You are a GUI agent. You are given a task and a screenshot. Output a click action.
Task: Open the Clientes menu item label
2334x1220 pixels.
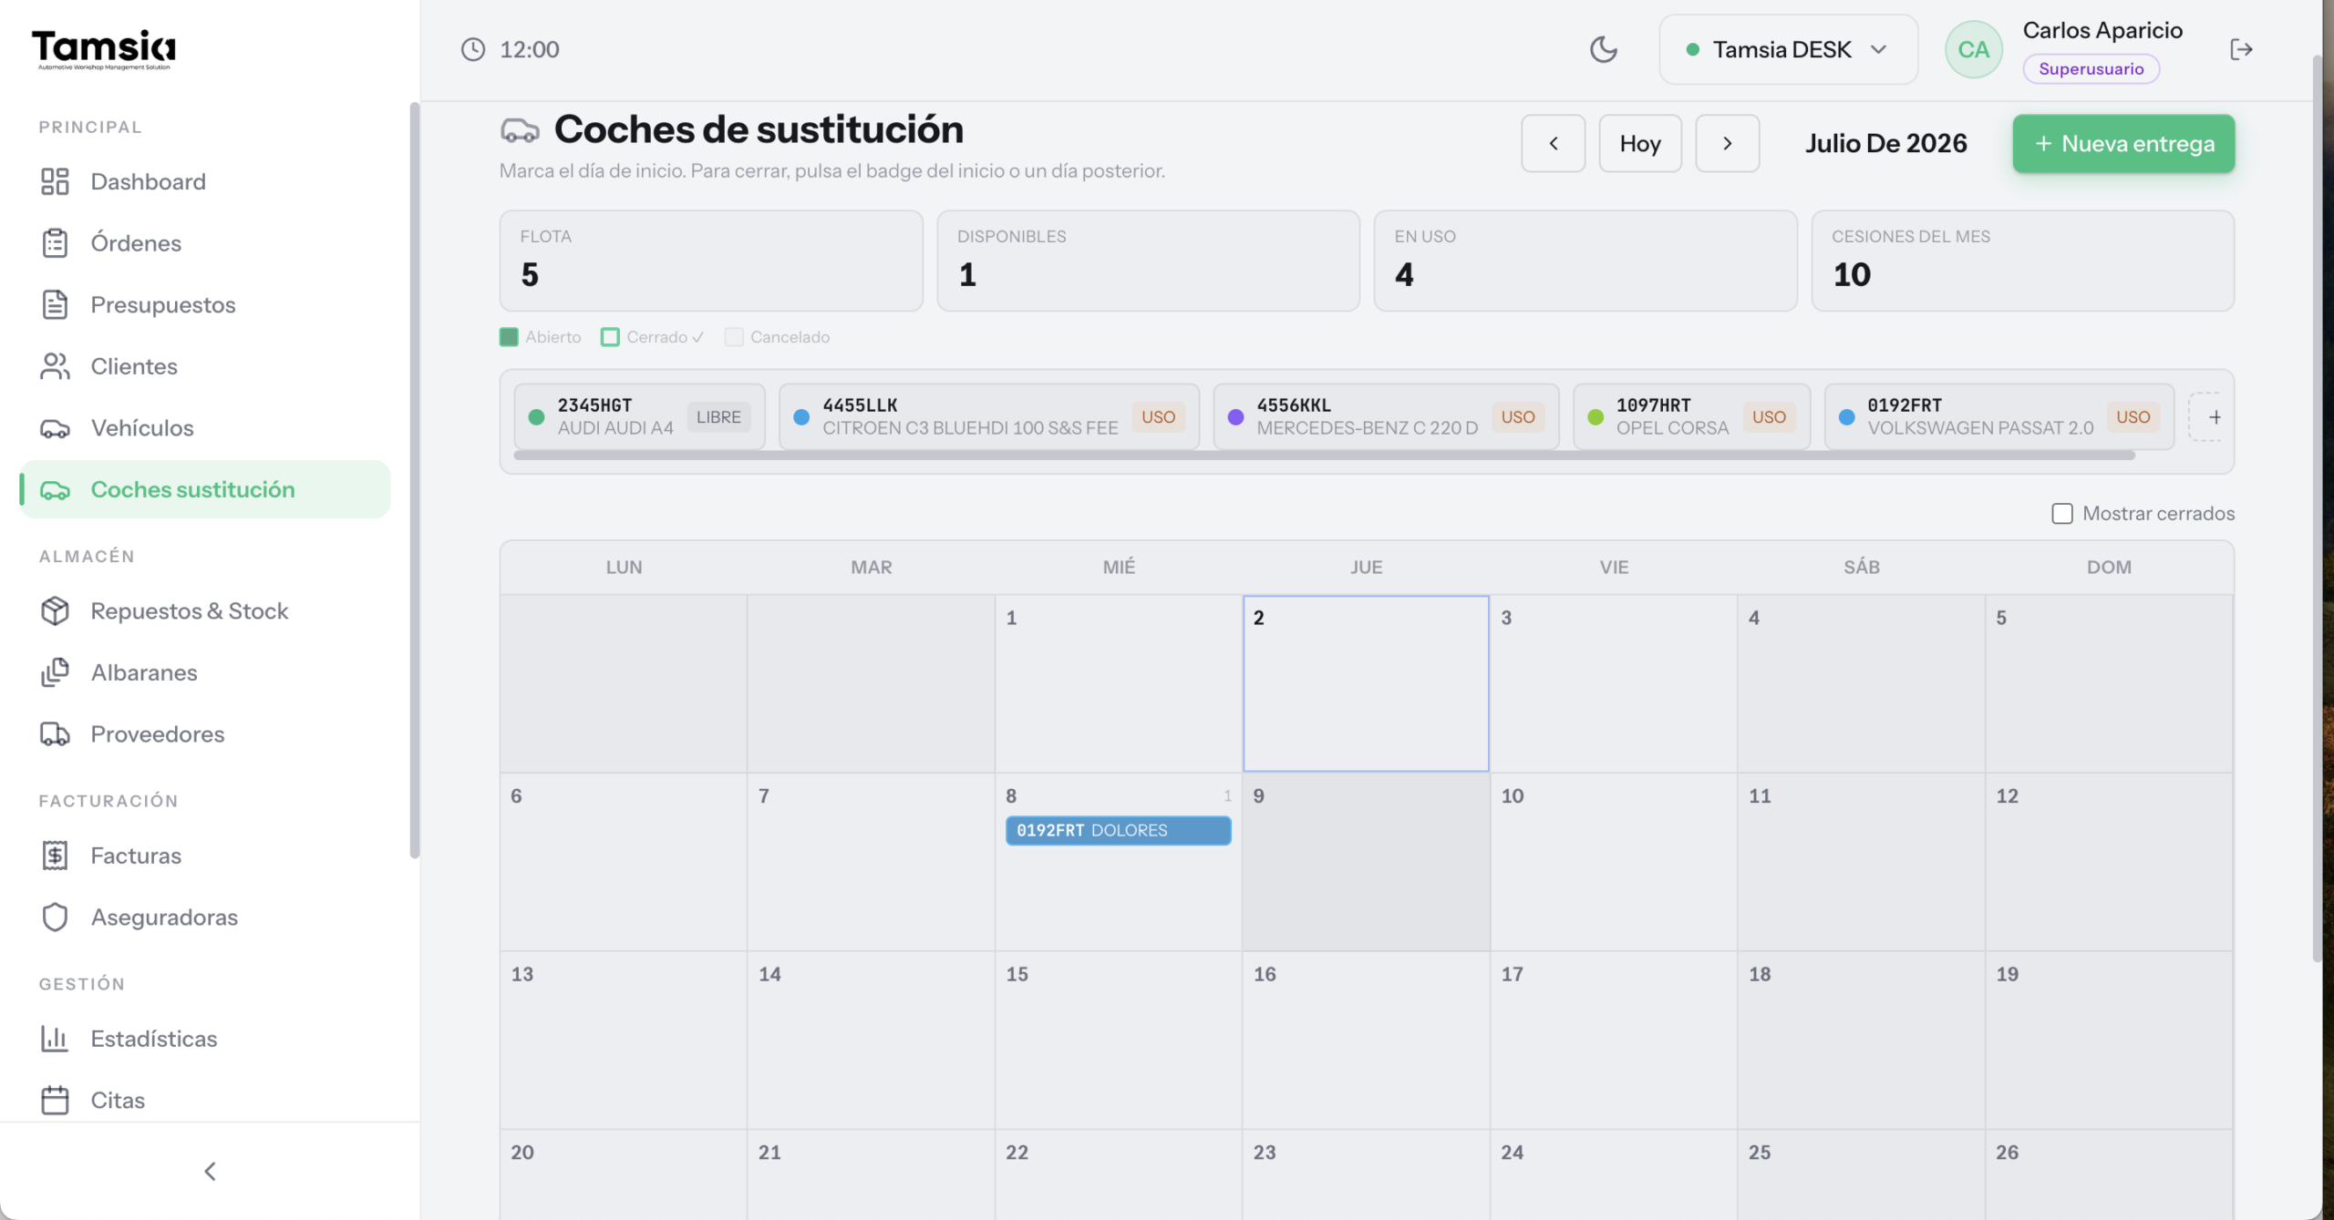[x=134, y=366]
